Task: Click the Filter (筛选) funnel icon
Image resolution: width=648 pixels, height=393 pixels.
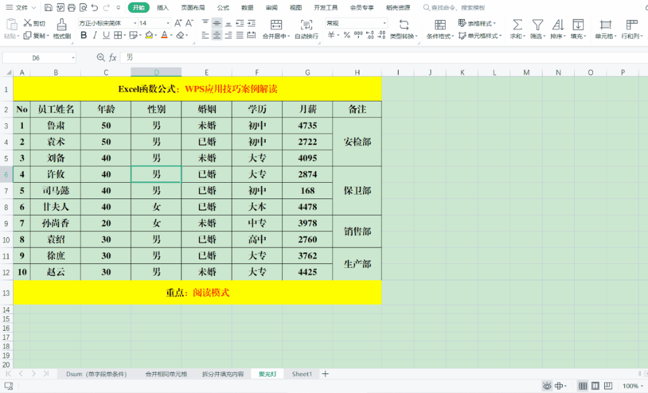Action: pos(537,25)
